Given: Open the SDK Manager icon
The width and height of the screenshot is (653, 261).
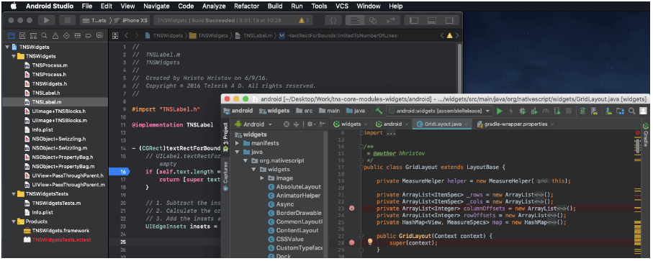Looking at the screenshot, I should pyautogui.click(x=609, y=111).
